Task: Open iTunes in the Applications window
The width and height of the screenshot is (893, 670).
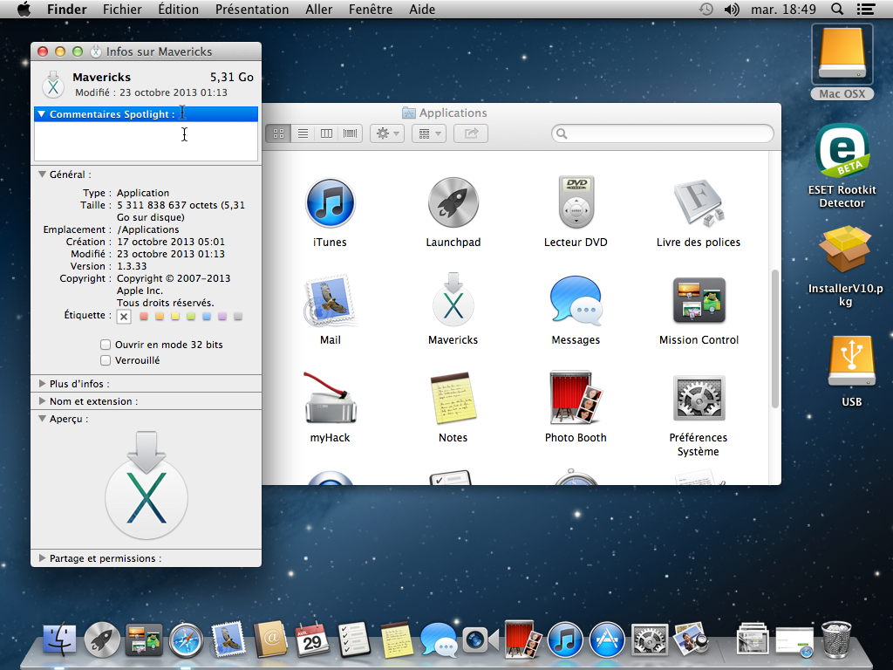Action: click(330, 203)
